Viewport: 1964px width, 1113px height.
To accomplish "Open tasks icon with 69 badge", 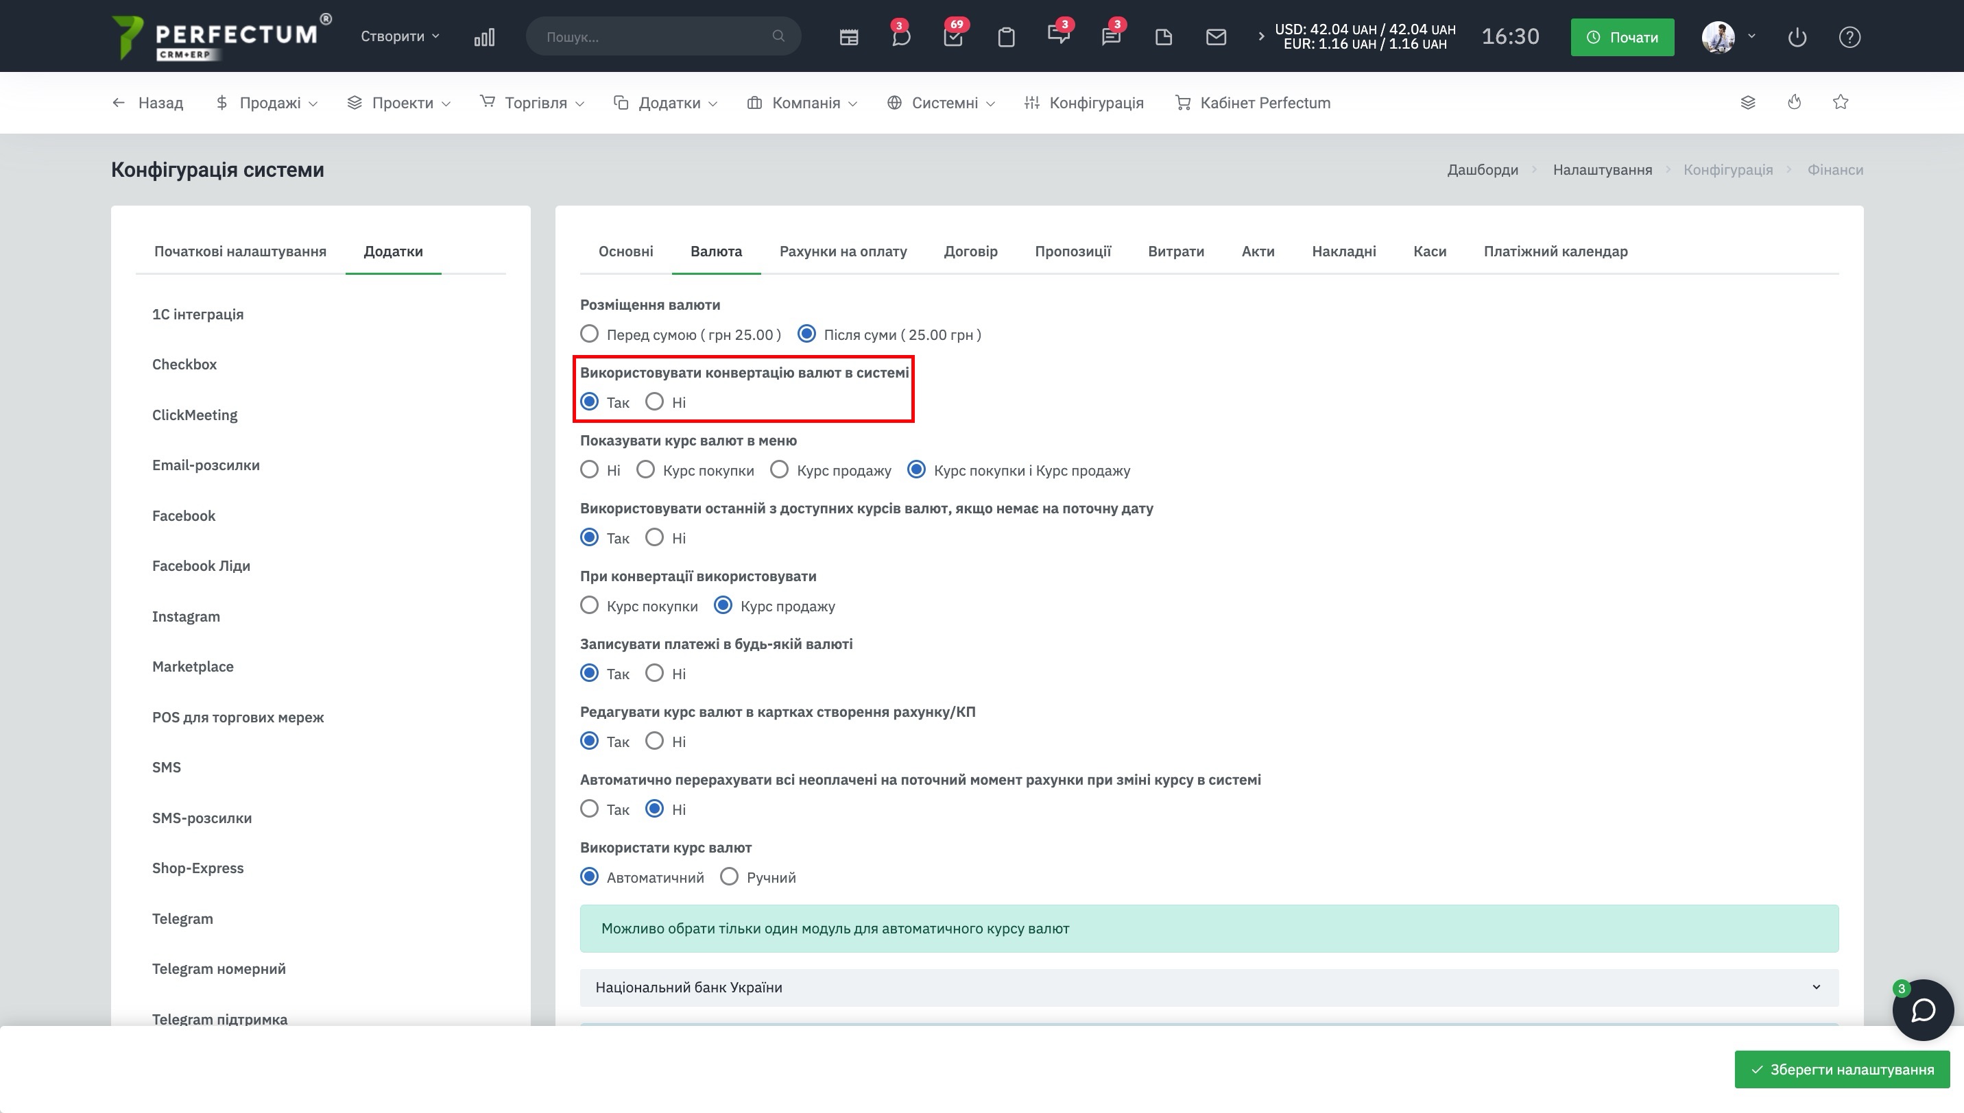I will pyautogui.click(x=953, y=37).
